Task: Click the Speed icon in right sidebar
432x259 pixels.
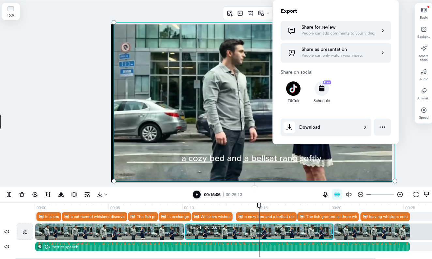Action: [x=423, y=113]
